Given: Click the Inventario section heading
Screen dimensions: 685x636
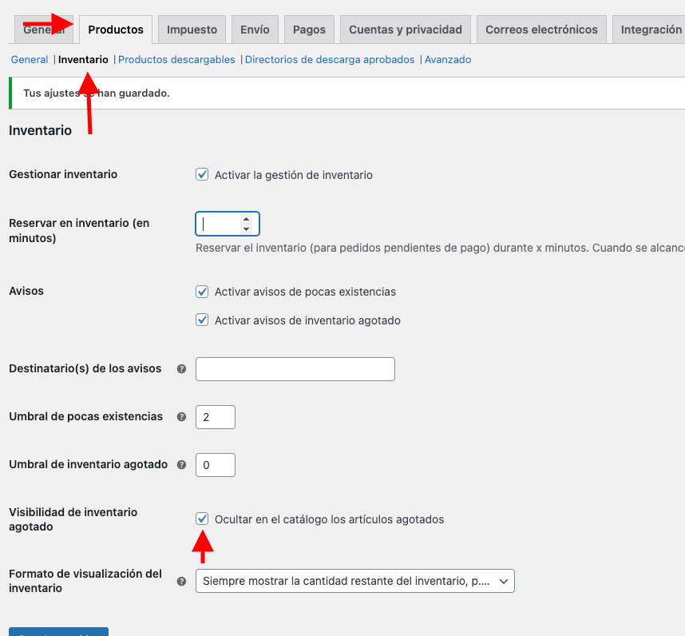Looking at the screenshot, I should point(40,130).
